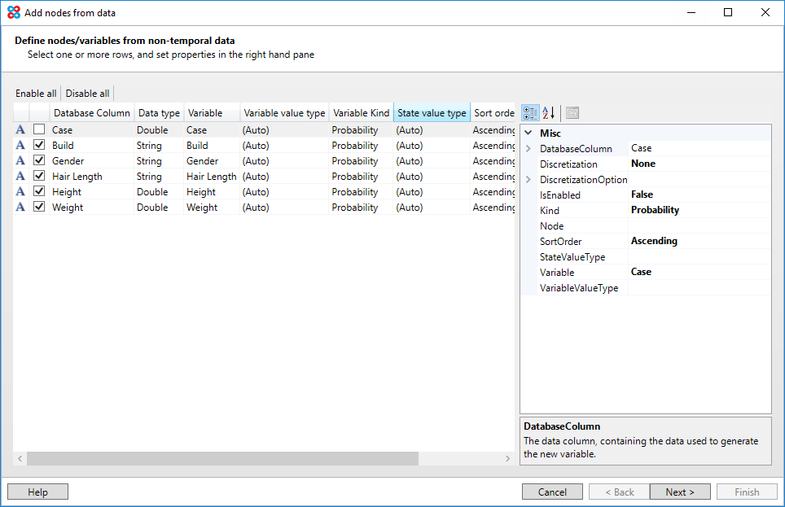
Task: Select the Kind property value field
Action: click(699, 211)
